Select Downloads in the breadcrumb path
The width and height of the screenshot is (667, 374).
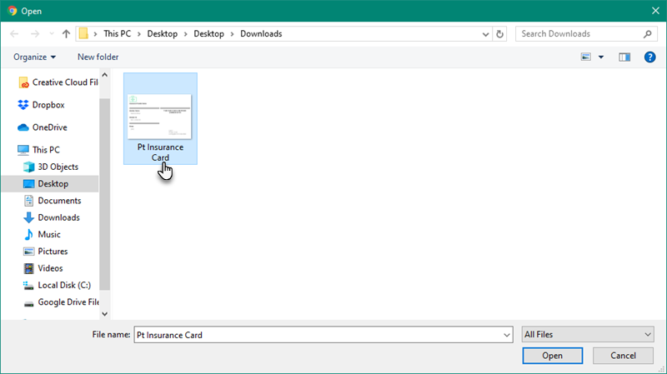pos(261,33)
